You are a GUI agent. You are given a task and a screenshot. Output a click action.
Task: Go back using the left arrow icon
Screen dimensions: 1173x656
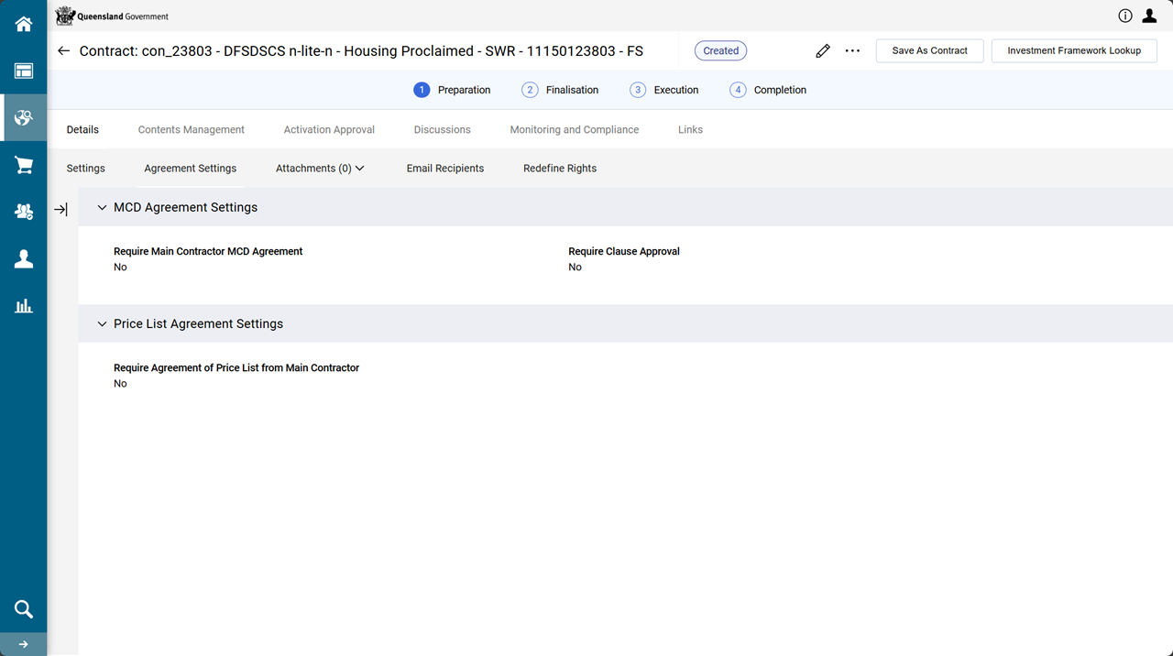[63, 51]
